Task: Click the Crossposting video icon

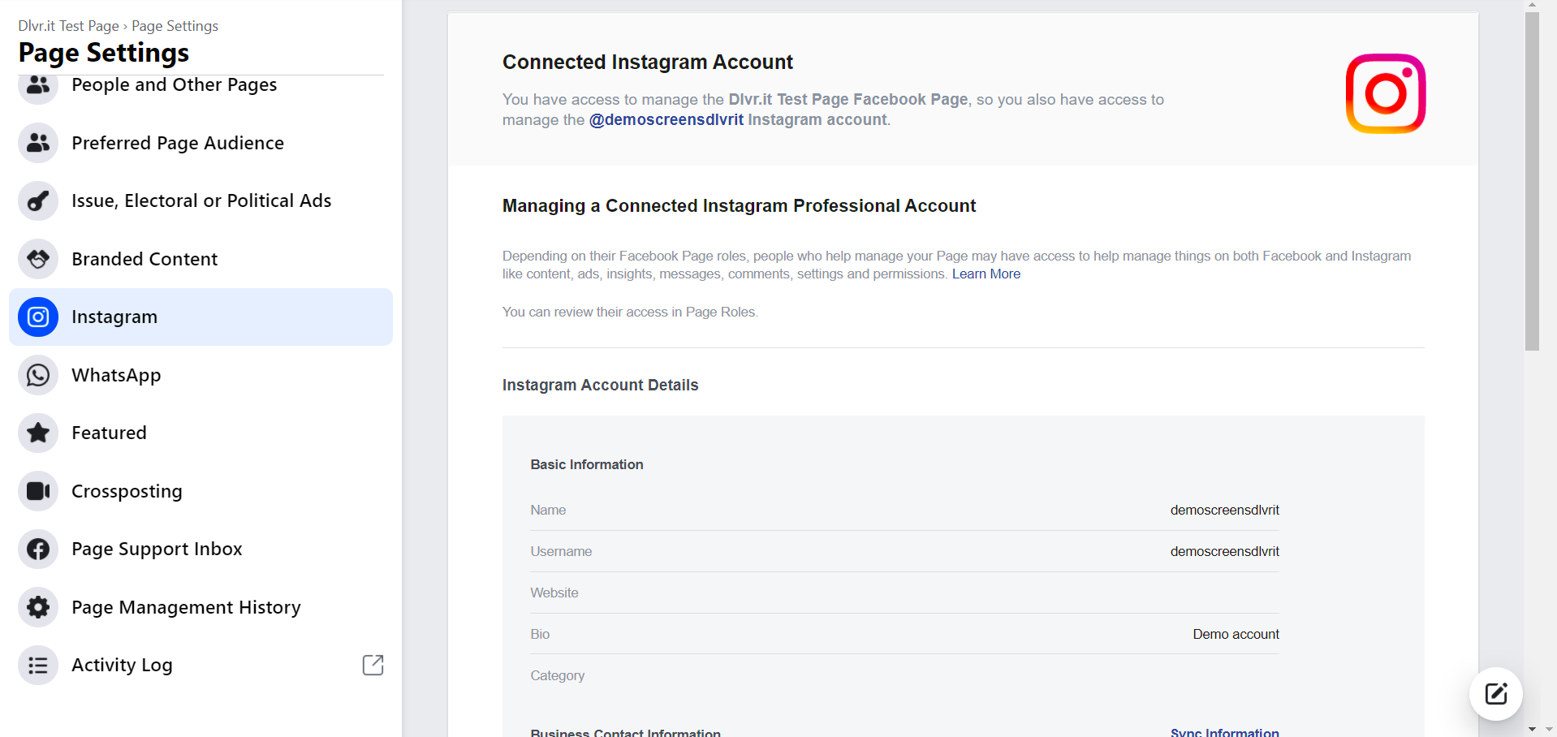Action: pos(38,491)
